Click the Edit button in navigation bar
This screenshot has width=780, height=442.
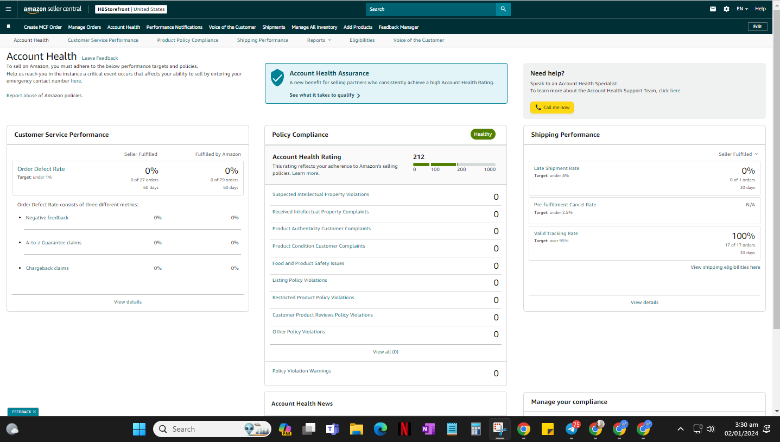pos(757,27)
